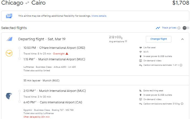Click the 'Lufthansa · Business Class · Airbus A350' line
The image size is (191, 119).
pyautogui.click(x=50, y=67)
